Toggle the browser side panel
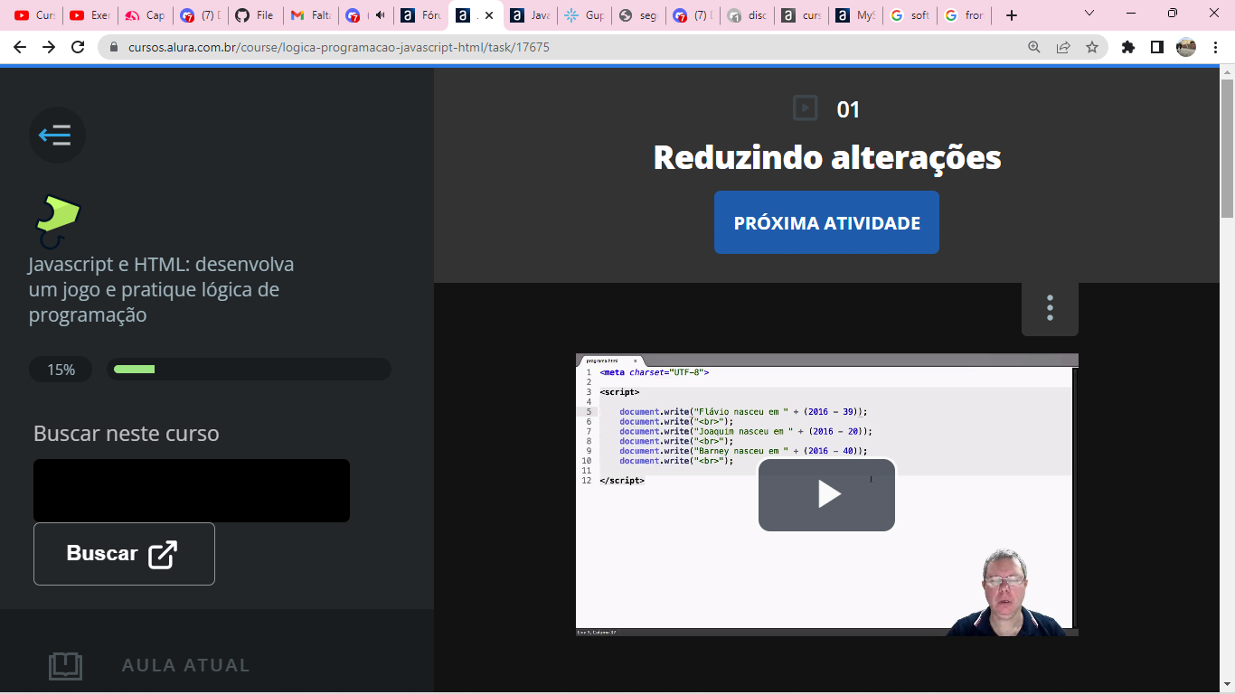This screenshot has width=1235, height=694. tap(1157, 47)
